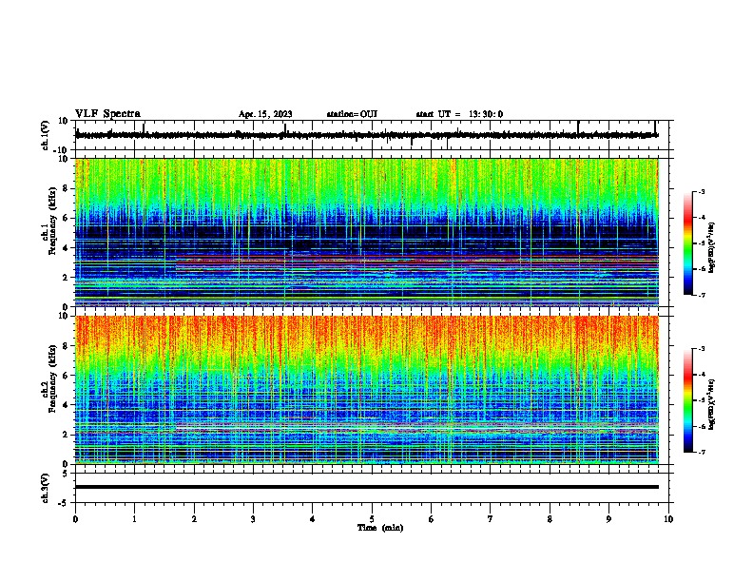753x582 pixels.
Task: Click the ch.1 color scale bar
Action: (x=687, y=243)
